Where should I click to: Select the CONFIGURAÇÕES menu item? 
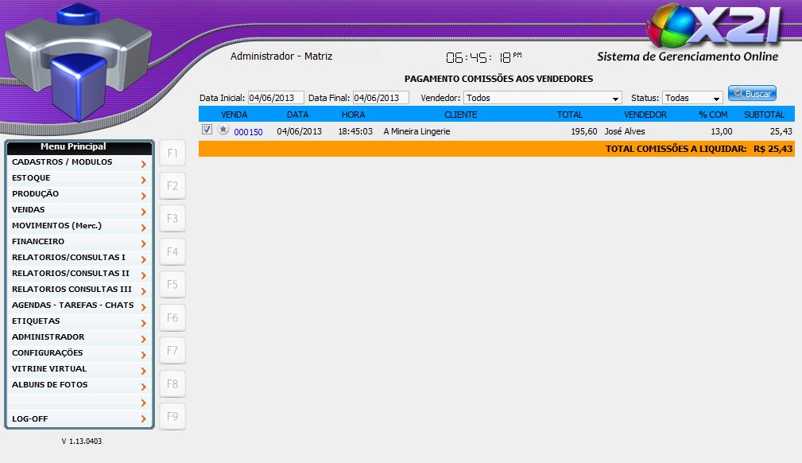coord(79,353)
